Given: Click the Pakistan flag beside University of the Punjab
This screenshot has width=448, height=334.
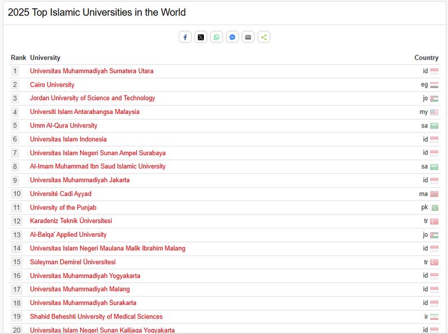Looking at the screenshot, I should click(x=434, y=208).
